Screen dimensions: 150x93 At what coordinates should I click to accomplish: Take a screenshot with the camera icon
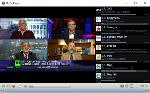[x=122, y=86]
